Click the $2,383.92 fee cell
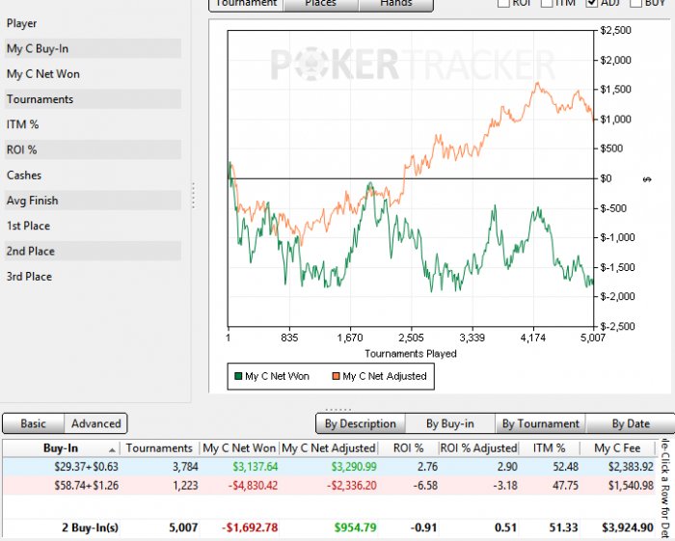This screenshot has height=541, width=675. point(631,467)
